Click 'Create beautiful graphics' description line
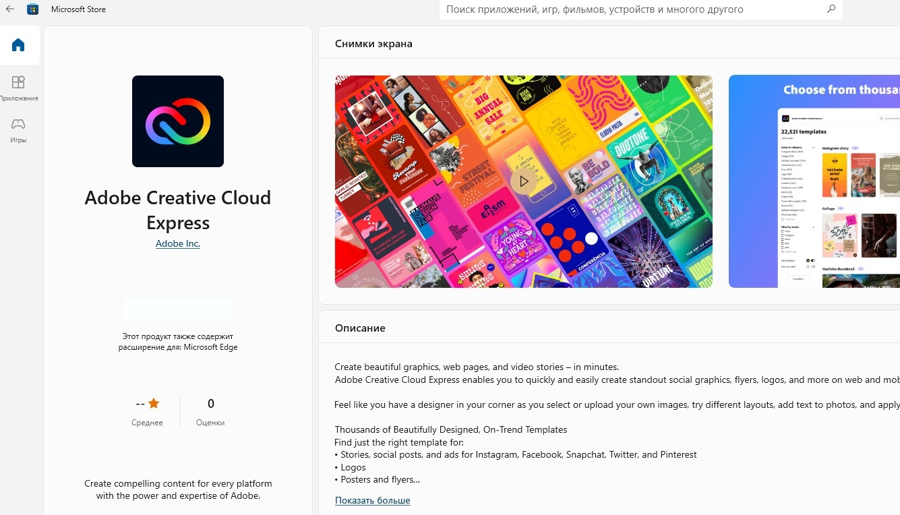This screenshot has height=515, width=900. click(x=477, y=367)
